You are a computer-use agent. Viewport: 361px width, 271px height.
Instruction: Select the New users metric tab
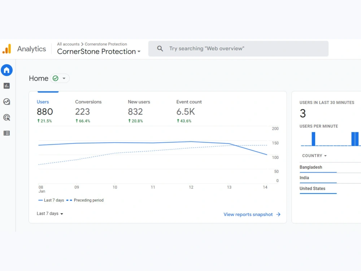[139, 111]
